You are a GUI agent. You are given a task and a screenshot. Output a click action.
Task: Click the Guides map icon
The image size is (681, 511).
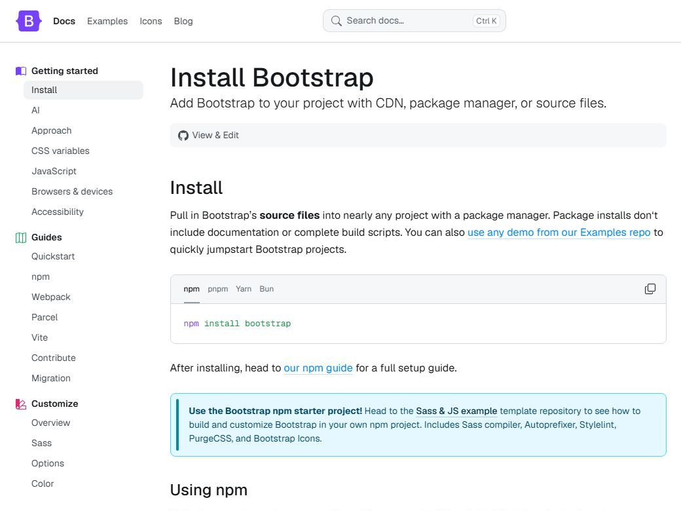coord(21,237)
